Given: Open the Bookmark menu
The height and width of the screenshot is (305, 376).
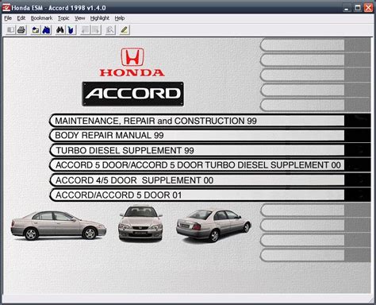Looking at the screenshot, I should (41, 18).
